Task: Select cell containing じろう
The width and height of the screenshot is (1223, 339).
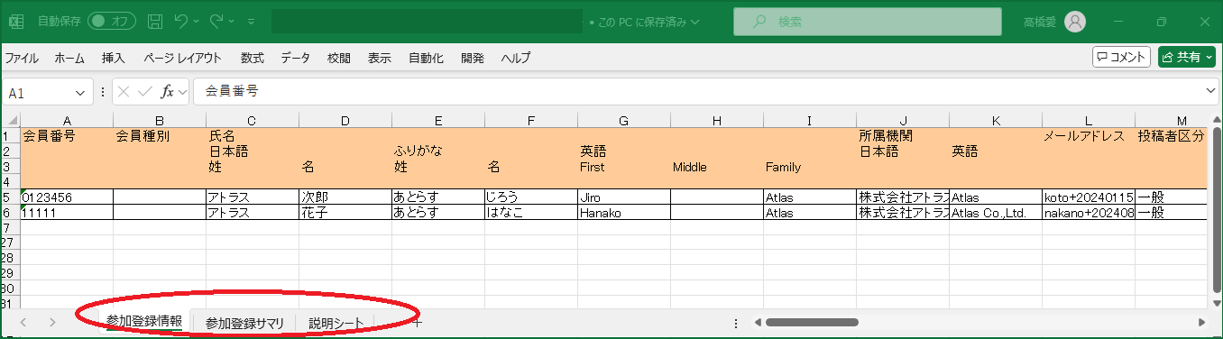Action: click(531, 197)
